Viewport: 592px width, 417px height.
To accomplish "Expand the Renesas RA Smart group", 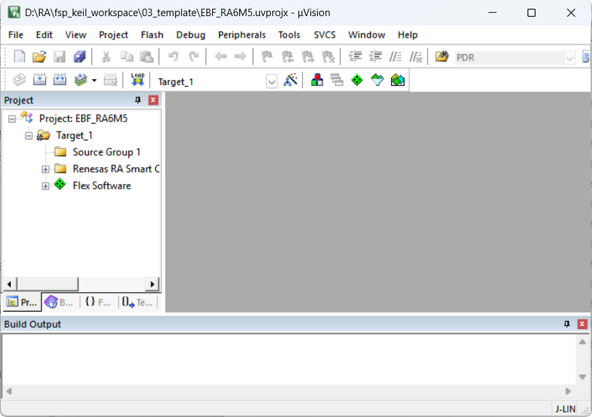I will coord(45,169).
